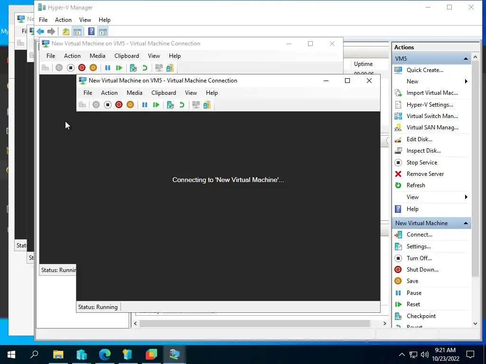Viewport: 486px width, 364px height.
Task: Open Help menu in front VM Connection window
Action: [x=212, y=93]
